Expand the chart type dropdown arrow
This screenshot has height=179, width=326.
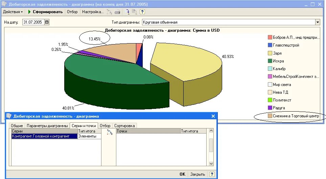(318, 22)
